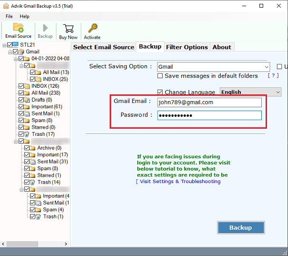Viewport: 288px width, 256px height.
Task: Click the INBOX (25) envelope folder icon
Action: coord(38,79)
